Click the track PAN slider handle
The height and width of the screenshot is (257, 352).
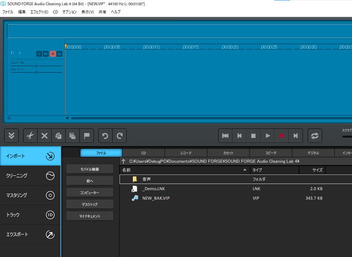coord(37,72)
